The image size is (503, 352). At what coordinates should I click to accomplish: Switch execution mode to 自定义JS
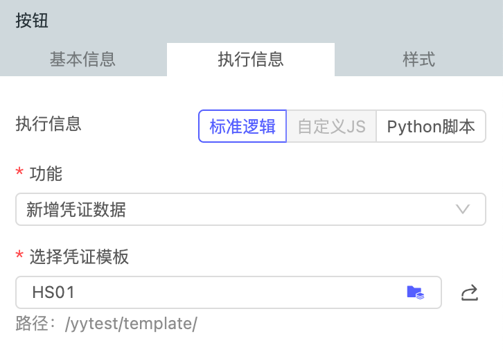coord(331,127)
